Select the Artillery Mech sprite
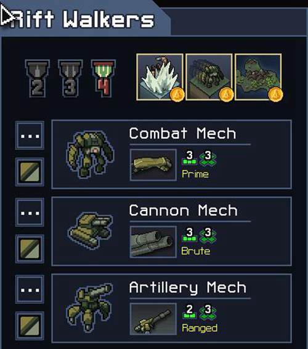This screenshot has height=349, width=308. [x=90, y=308]
